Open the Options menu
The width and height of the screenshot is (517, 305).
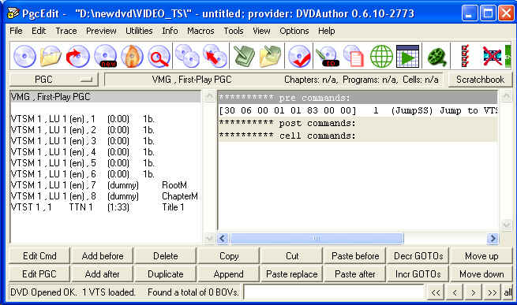[x=294, y=31]
